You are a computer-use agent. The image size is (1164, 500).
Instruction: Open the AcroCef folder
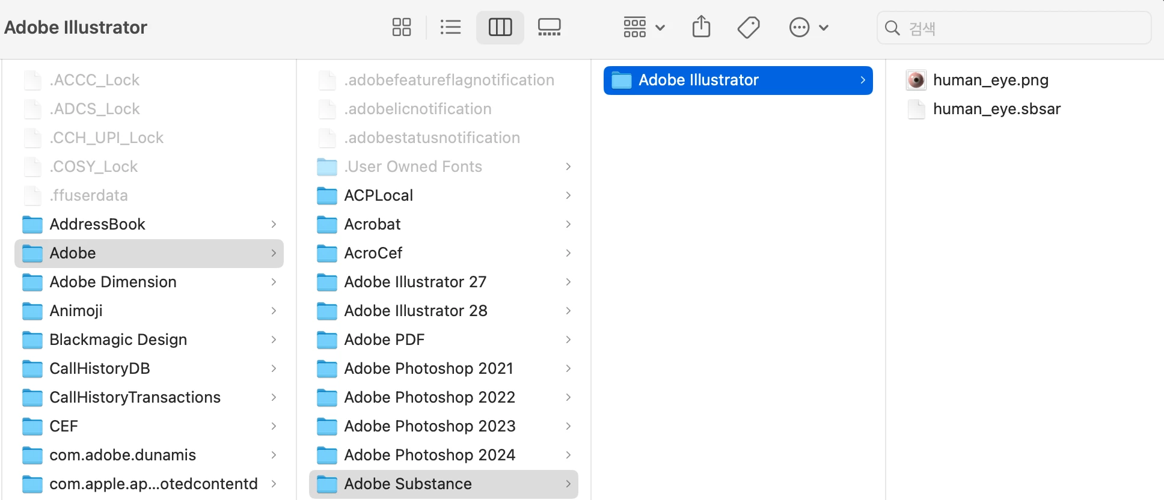click(444, 253)
